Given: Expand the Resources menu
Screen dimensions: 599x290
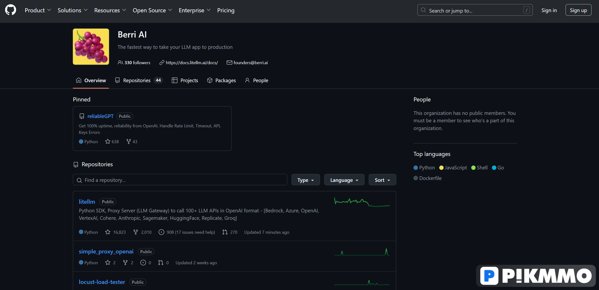Looking at the screenshot, I should (x=110, y=10).
